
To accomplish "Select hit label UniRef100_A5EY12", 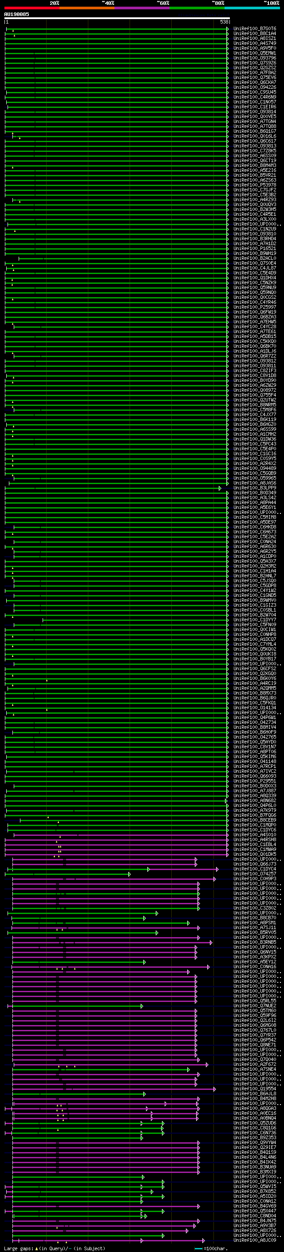I will click(255, 962).
